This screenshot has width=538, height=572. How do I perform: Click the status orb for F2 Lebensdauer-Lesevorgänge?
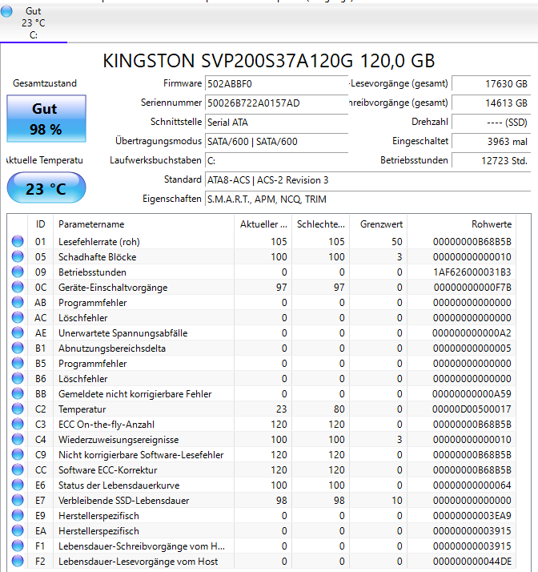[18, 561]
